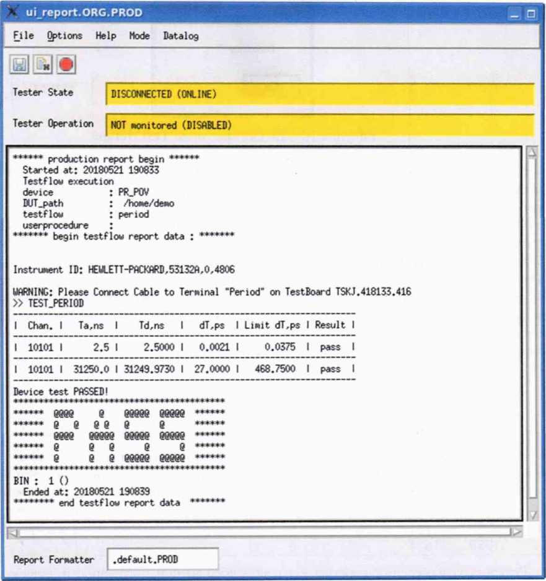Click the Report Formatter field .default.PROD
This screenshot has width=546, height=581.
click(x=163, y=559)
